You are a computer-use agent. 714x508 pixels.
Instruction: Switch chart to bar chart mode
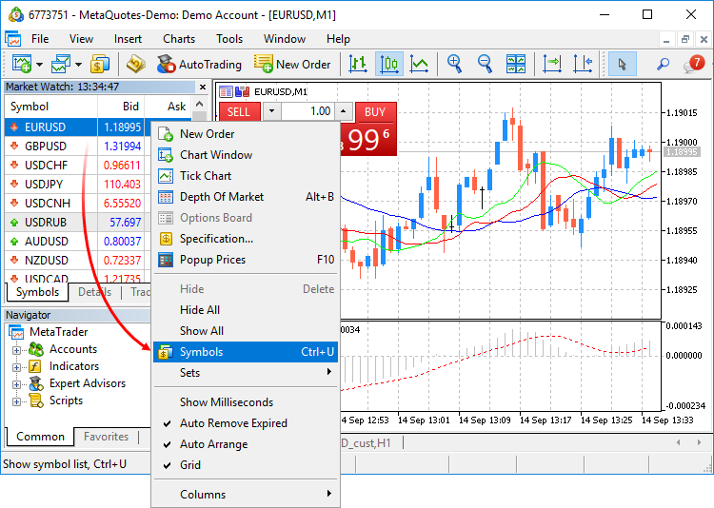tap(358, 64)
